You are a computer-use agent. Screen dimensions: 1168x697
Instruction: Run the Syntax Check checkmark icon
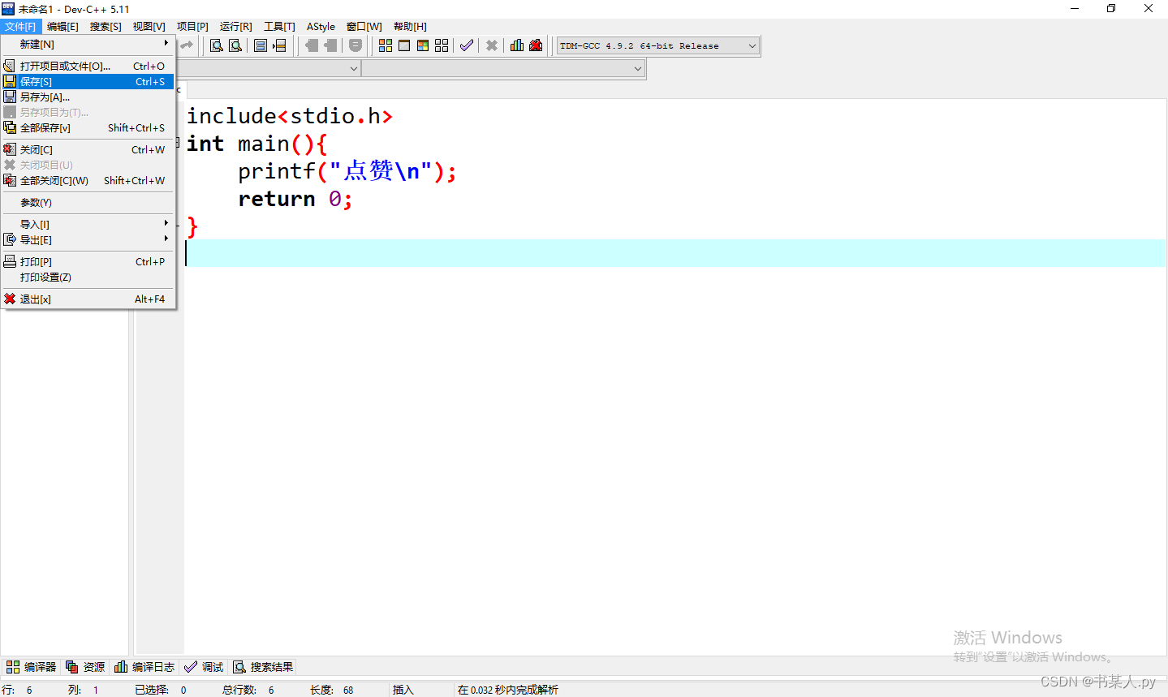pyautogui.click(x=467, y=45)
